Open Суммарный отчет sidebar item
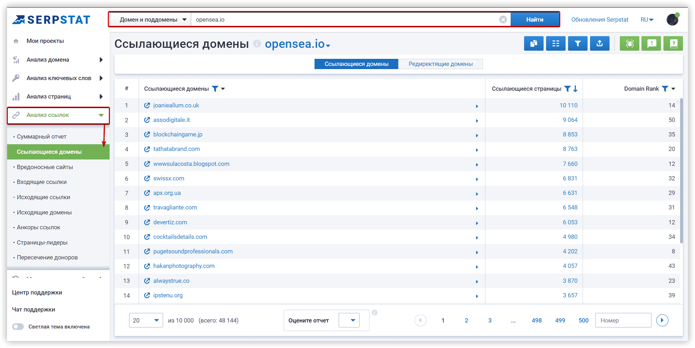 click(41, 136)
